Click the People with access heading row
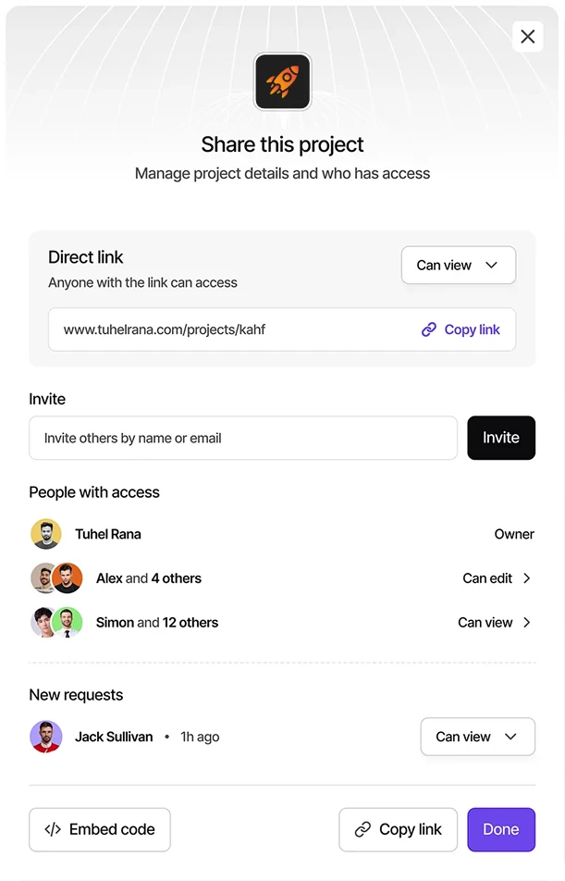 tap(94, 491)
